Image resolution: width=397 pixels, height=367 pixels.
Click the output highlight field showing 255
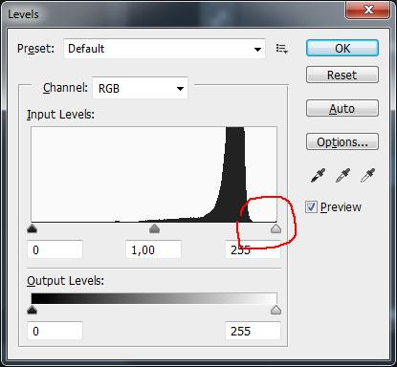pos(253,331)
